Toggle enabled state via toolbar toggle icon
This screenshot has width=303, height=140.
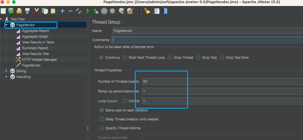pyautogui.click(x=79, y=11)
